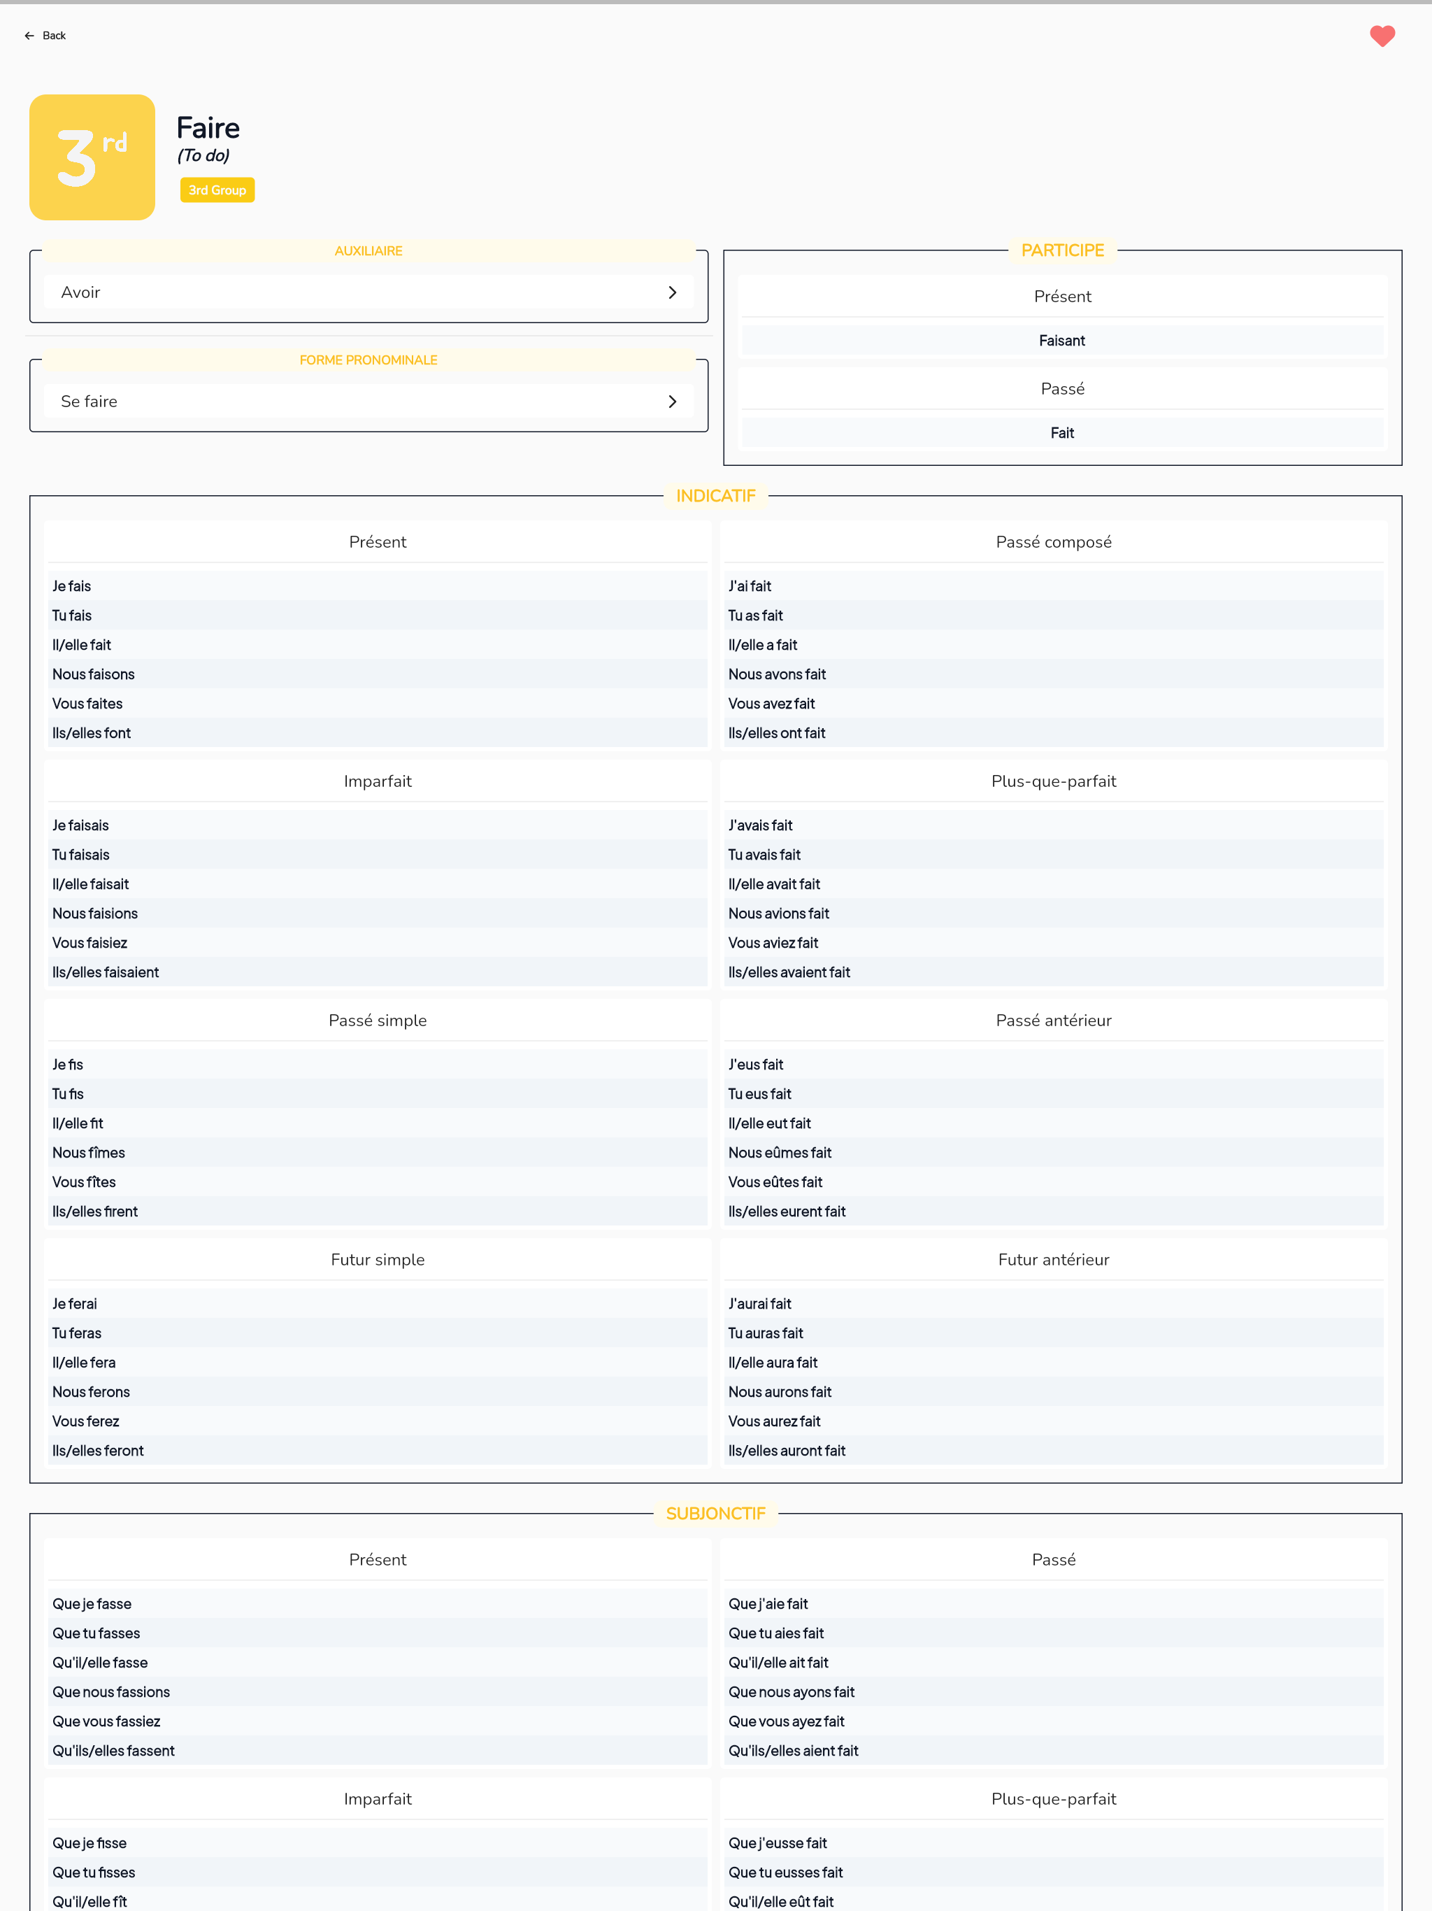Screen dimensions: 1432x1911
Task: Select the Indicatif Plus-que-parfait heading
Action: coord(1054,781)
